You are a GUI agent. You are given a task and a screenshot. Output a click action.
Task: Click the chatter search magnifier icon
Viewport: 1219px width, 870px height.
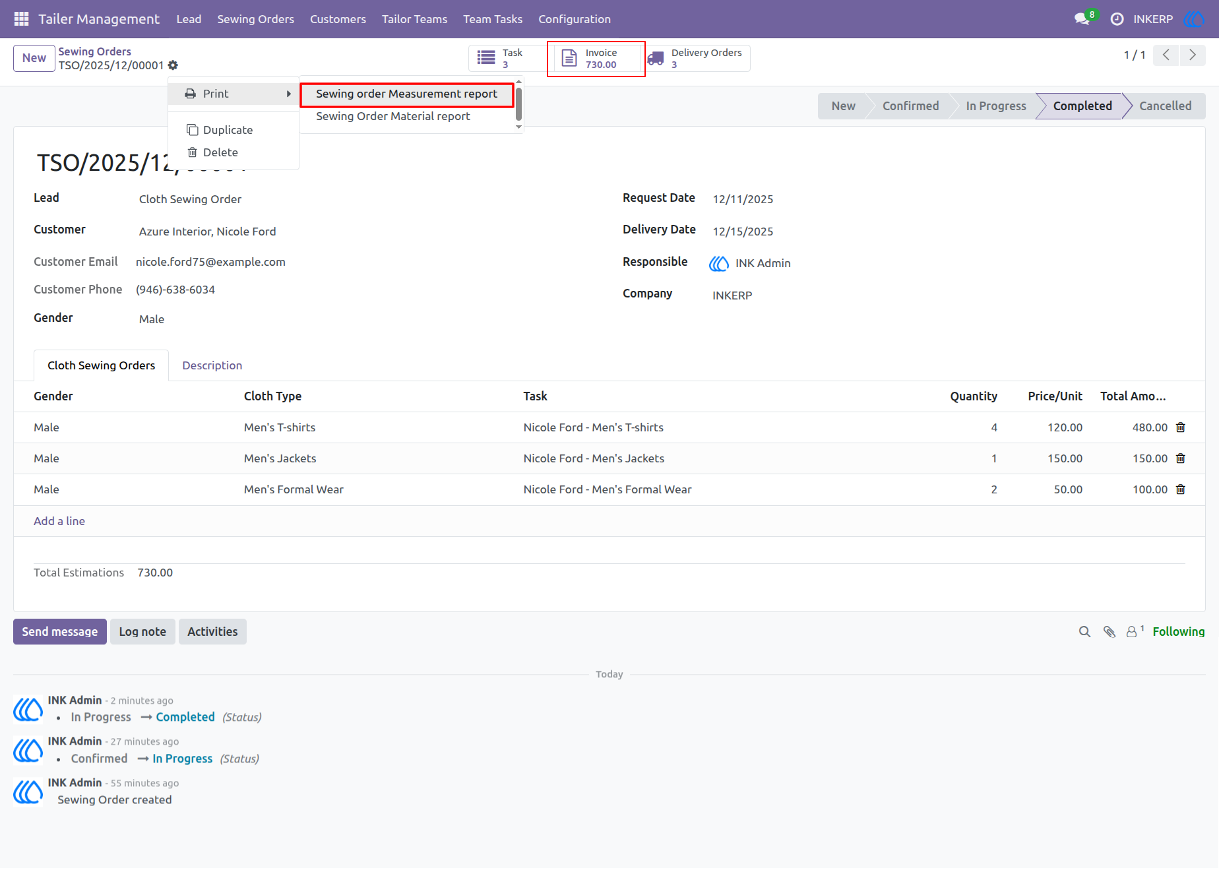pos(1084,632)
